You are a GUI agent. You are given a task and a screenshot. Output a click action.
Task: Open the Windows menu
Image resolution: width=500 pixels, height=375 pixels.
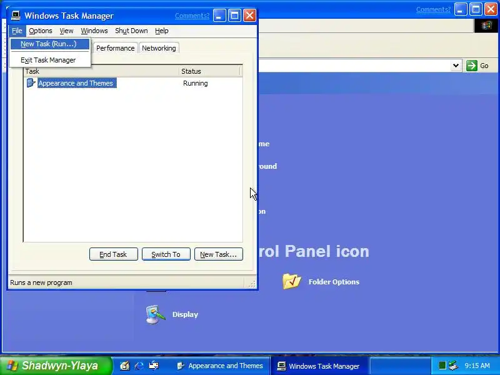point(94,31)
